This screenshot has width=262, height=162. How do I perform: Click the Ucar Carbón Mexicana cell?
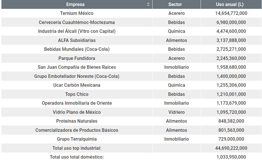(x=77, y=85)
